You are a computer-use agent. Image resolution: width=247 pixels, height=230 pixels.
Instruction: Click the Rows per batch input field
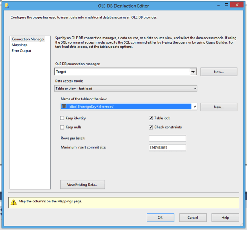tap(167, 139)
